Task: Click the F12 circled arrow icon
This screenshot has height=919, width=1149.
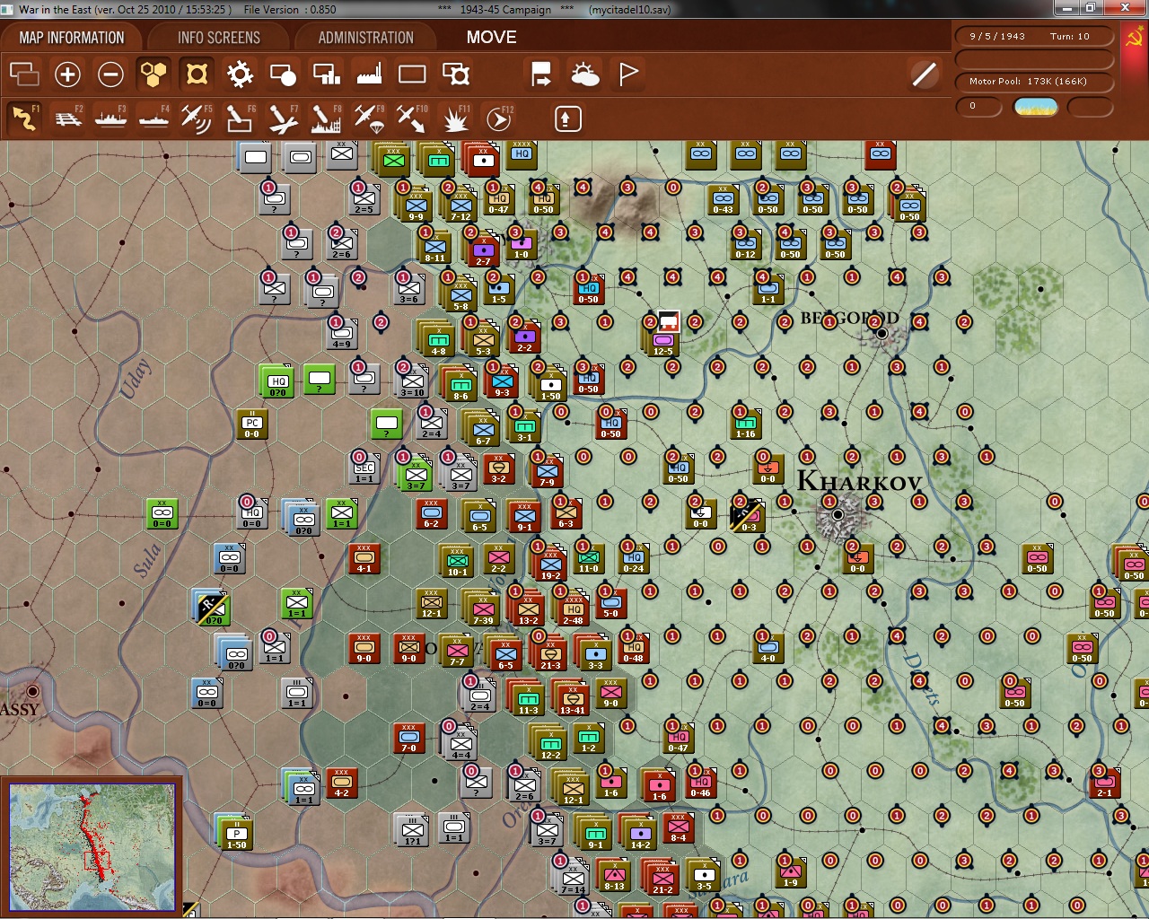Action: tap(499, 118)
